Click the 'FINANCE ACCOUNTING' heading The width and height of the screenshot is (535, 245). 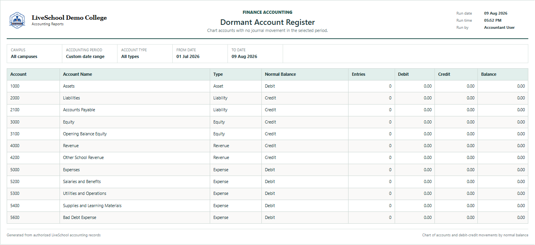click(267, 12)
